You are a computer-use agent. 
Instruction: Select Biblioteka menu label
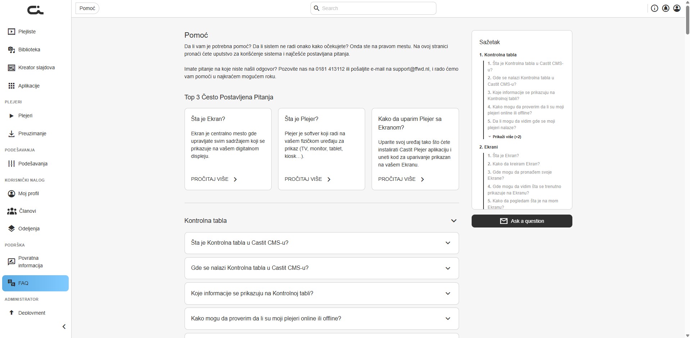(x=29, y=50)
